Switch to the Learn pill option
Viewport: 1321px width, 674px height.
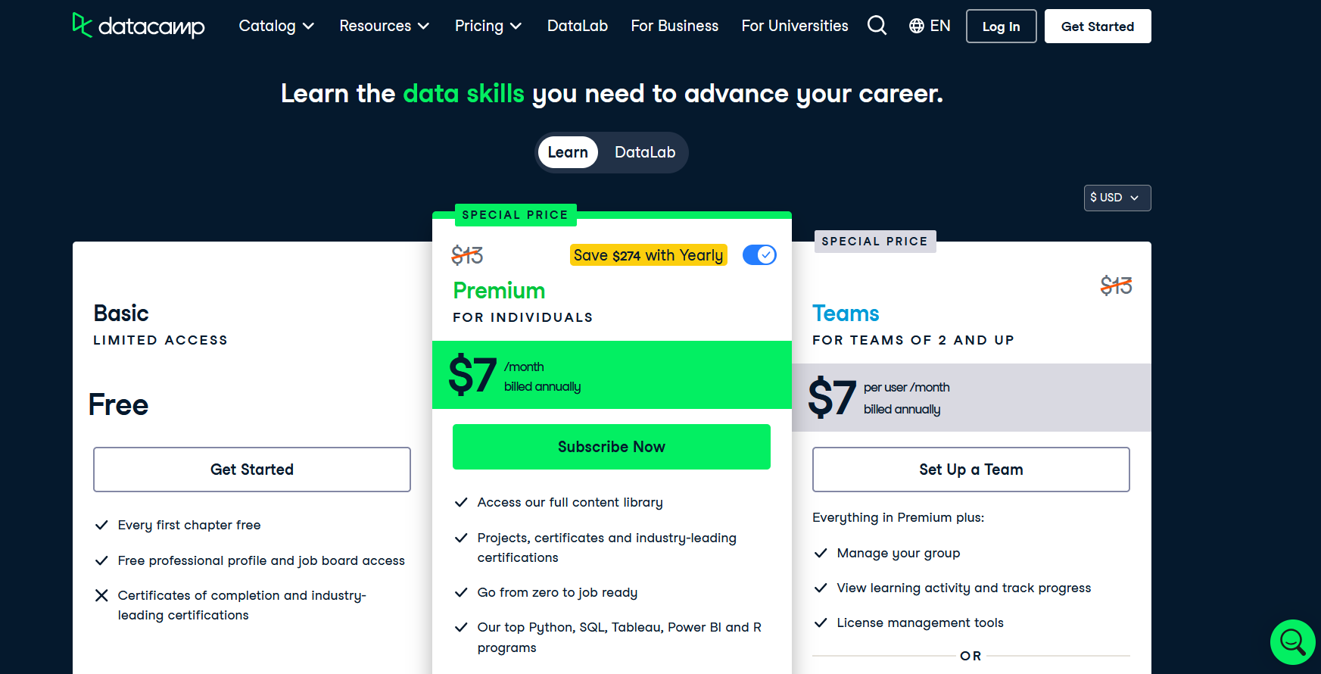(x=568, y=152)
